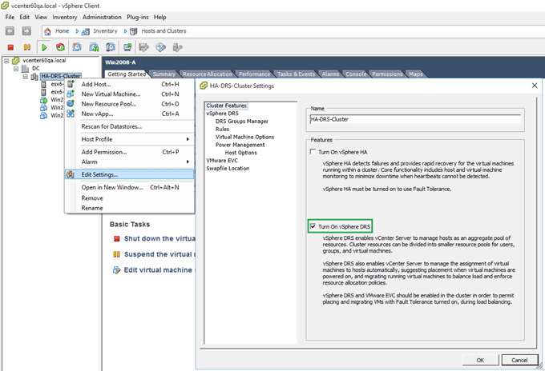545x371 pixels.
Task: Switch to the Performance tab
Action: (x=254, y=74)
